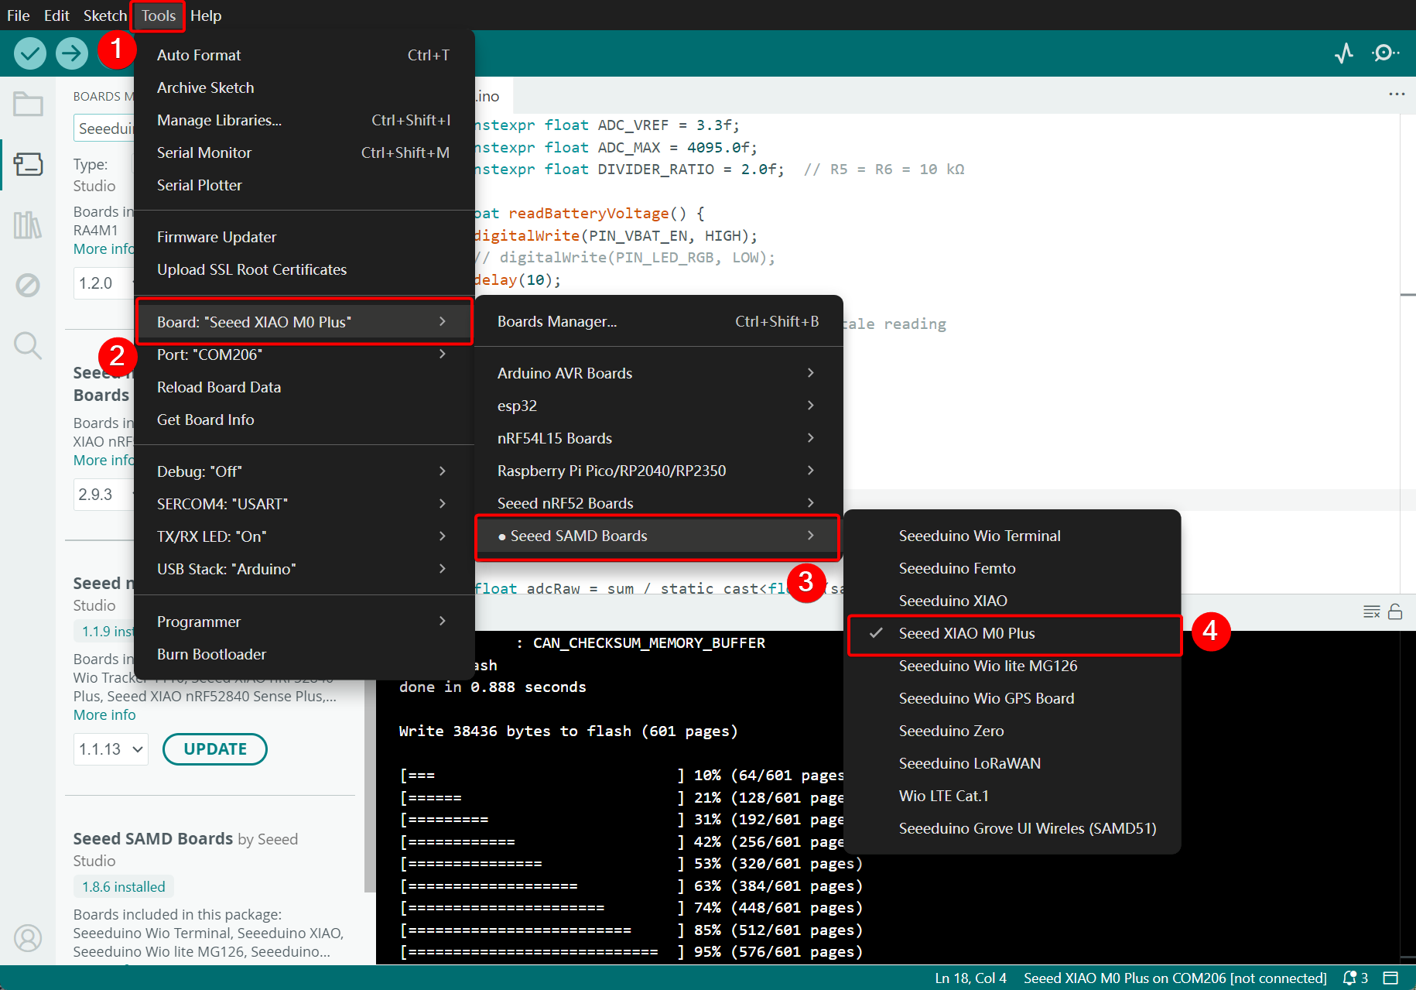Choose Upload SSL Root Certificates
Viewport: 1416px width, 990px height.
(x=303, y=269)
